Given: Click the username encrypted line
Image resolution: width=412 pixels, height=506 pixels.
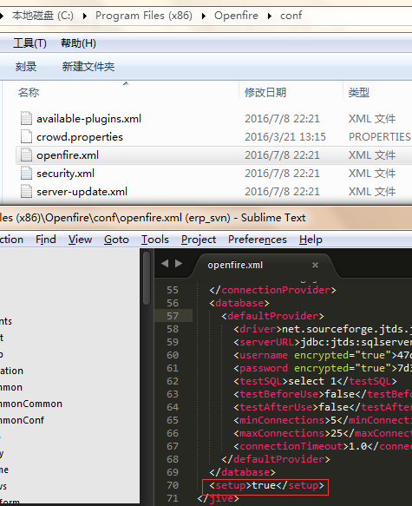Looking at the screenshot, I should (x=323, y=355).
